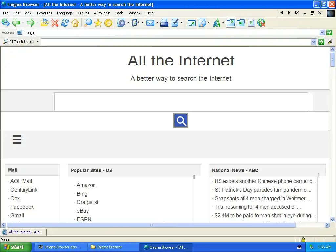Screen dimensions: 336x252
Task: Click the globe with red X icon
Action: tap(261, 23)
